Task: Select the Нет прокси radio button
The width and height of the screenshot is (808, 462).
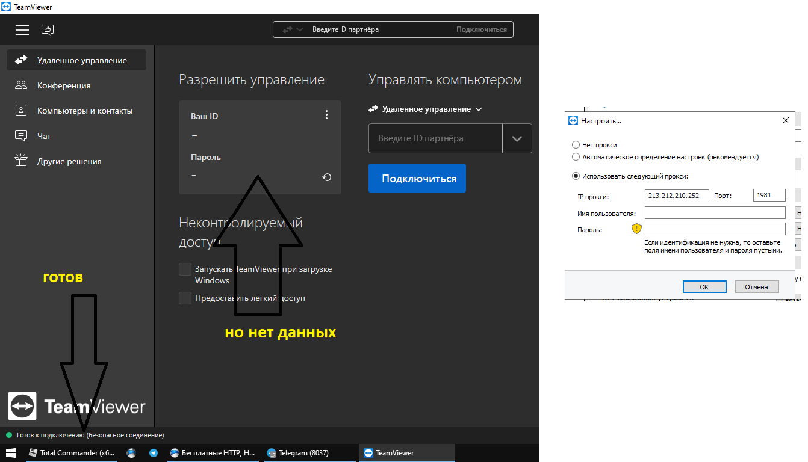Action: pyautogui.click(x=576, y=145)
